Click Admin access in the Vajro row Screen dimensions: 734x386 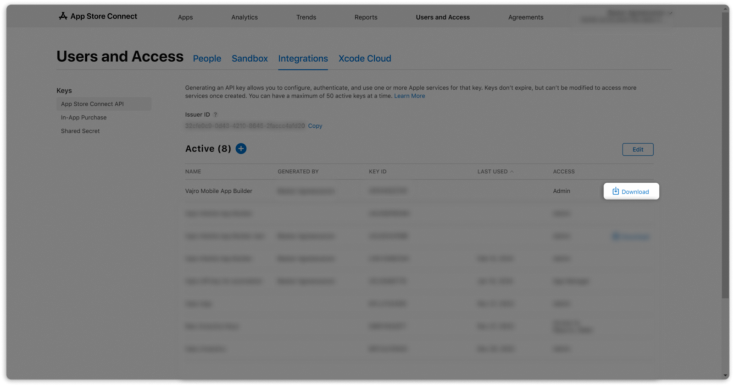(x=562, y=191)
